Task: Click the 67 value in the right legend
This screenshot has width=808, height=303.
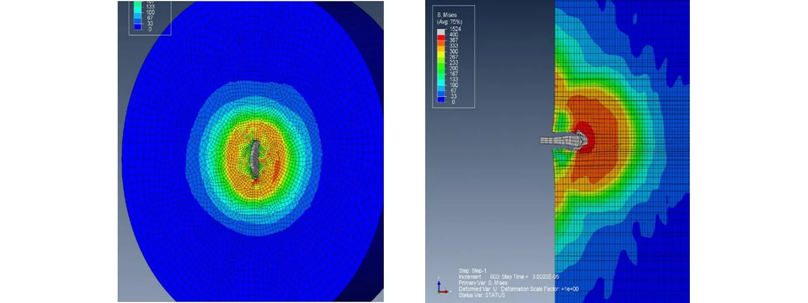Action: click(x=453, y=90)
